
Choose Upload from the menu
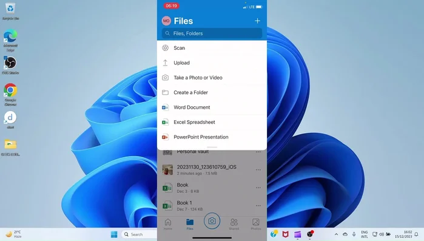point(212,63)
